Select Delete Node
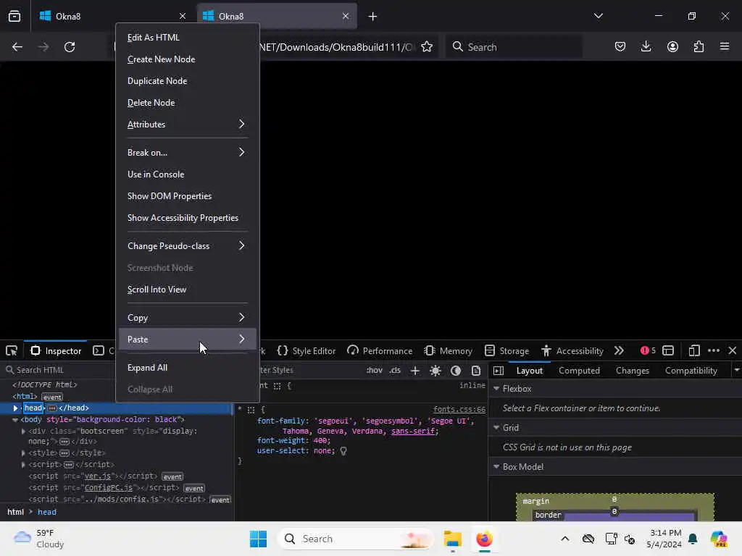Screen dimensions: 742x556 coord(188,103)
